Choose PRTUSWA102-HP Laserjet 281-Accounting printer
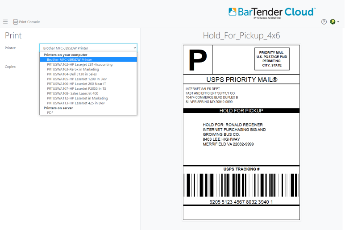 (x=88, y=64)
